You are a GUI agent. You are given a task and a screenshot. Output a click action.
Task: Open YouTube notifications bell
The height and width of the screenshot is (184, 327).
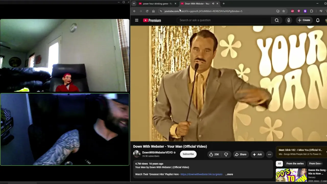(318, 20)
